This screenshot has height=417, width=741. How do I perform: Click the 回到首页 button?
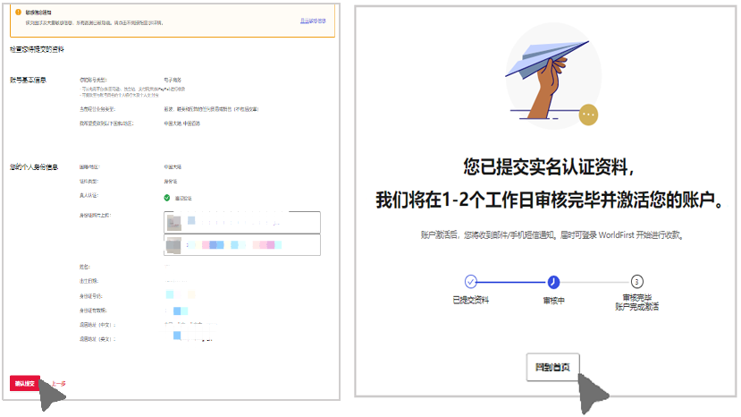tap(552, 367)
